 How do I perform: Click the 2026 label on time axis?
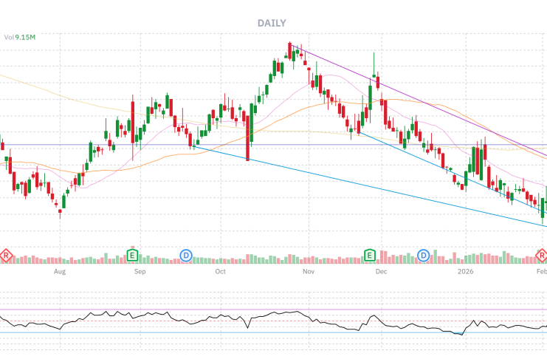464,272
